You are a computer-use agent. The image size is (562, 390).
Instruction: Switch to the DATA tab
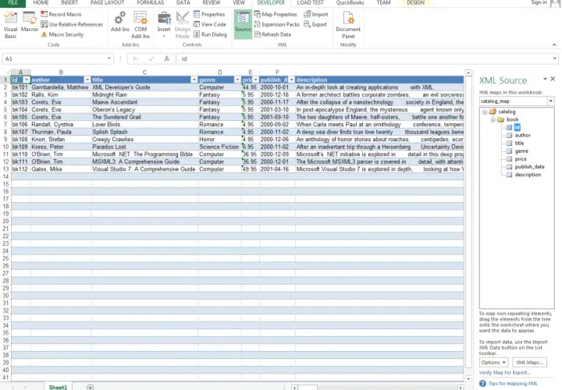click(x=183, y=3)
